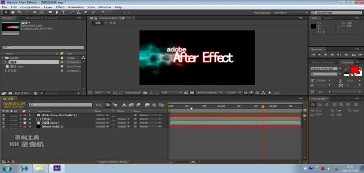Screen dimensions: 364x173
Task: Open the Color blending mode dropdown
Action: [102, 115]
